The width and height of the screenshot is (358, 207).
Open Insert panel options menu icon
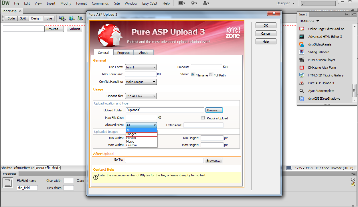(353, 14)
